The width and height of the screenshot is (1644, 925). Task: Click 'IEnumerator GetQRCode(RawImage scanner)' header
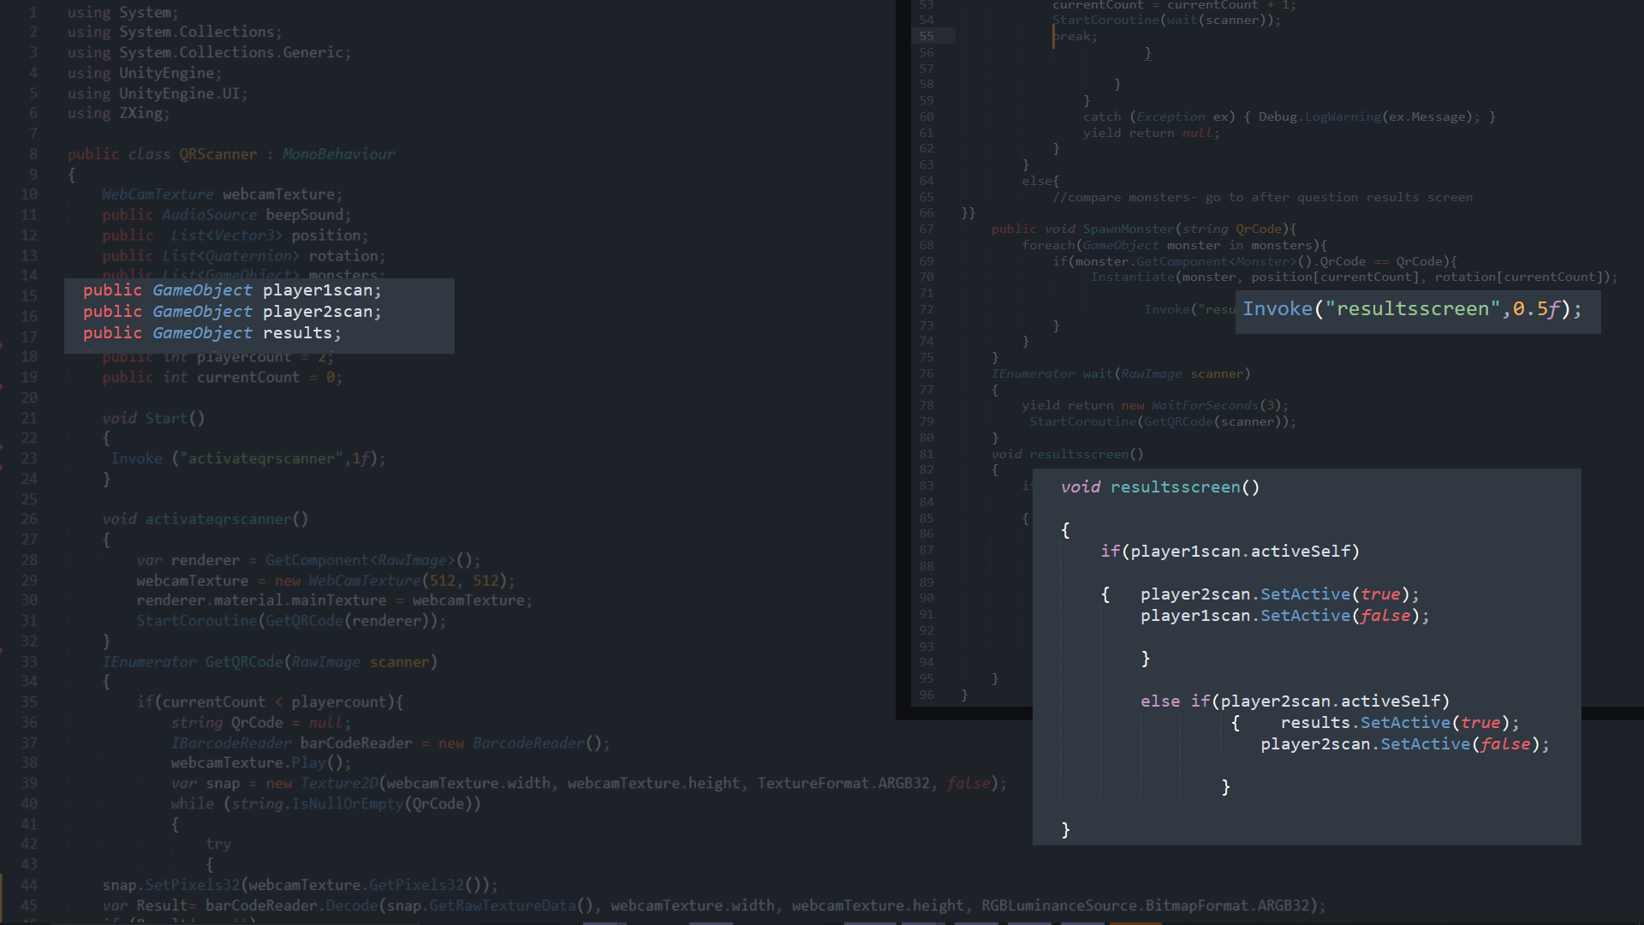[x=270, y=662]
